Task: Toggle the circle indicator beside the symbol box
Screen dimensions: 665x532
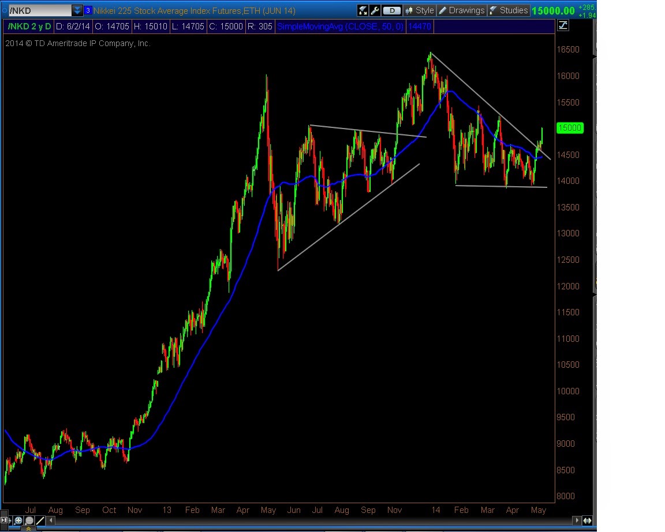Action: click(x=4, y=10)
